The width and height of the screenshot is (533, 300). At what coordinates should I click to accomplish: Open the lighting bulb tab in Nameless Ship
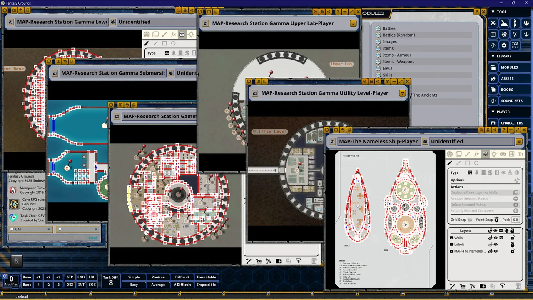click(494, 154)
